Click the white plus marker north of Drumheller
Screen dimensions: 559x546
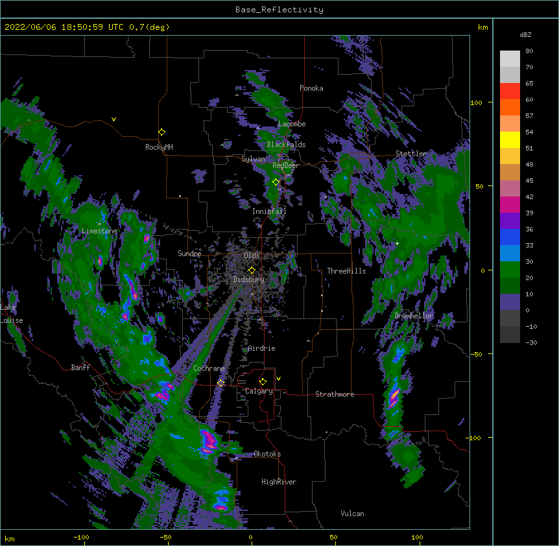[397, 243]
